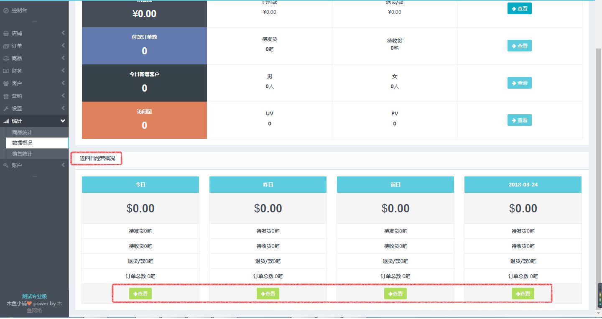Screen dimensions: 602x319
Task: Click 查看 button in the 访问量 row
Action: point(519,120)
